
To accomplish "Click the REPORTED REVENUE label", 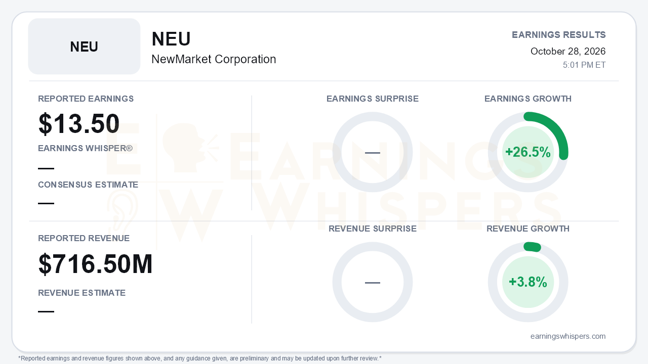I will [84, 238].
